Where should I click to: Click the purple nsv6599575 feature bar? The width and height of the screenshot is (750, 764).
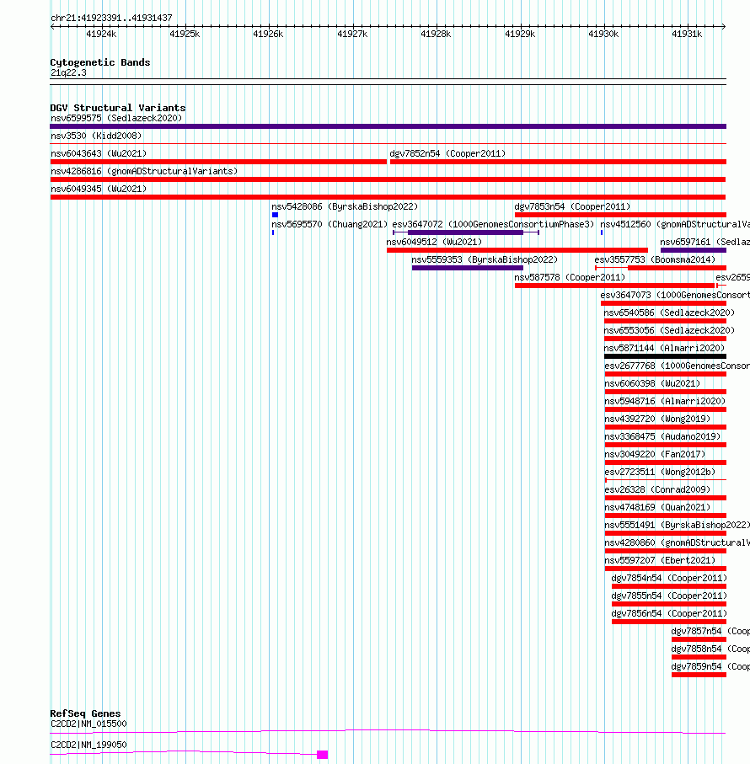pyautogui.click(x=388, y=126)
